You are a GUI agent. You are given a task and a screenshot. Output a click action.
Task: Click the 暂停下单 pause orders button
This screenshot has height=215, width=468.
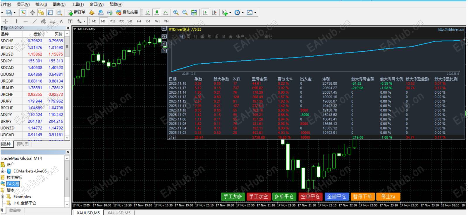(362, 197)
